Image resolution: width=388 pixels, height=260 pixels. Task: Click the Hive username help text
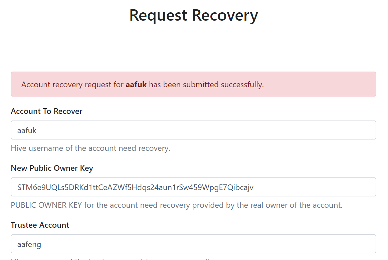90,148
